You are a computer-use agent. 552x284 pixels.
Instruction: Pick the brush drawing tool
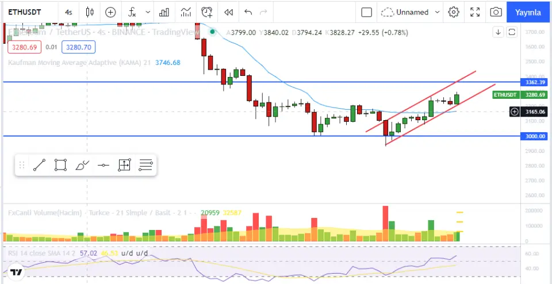(82, 166)
